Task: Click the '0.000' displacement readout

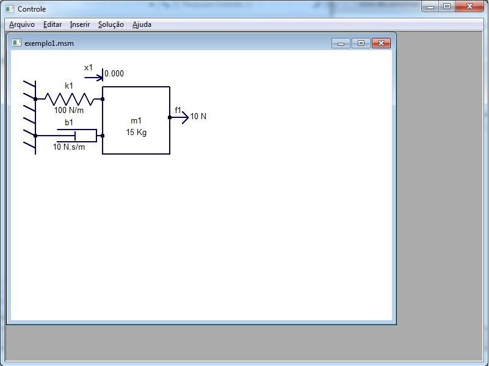Action: tap(114, 74)
